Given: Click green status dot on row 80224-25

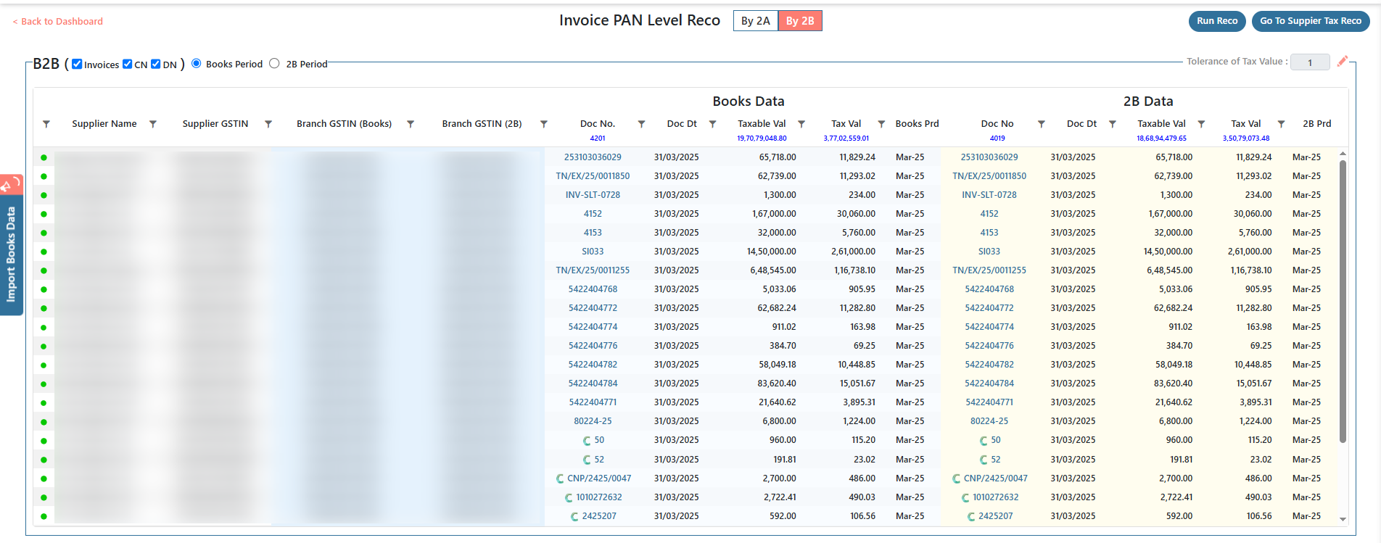Looking at the screenshot, I should (44, 422).
